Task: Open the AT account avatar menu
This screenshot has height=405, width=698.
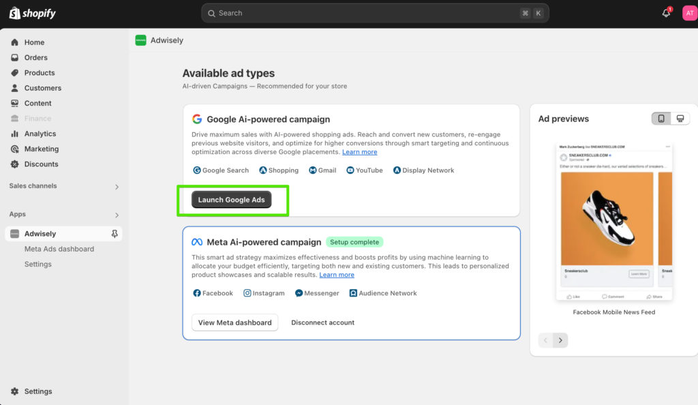Action: pos(690,14)
